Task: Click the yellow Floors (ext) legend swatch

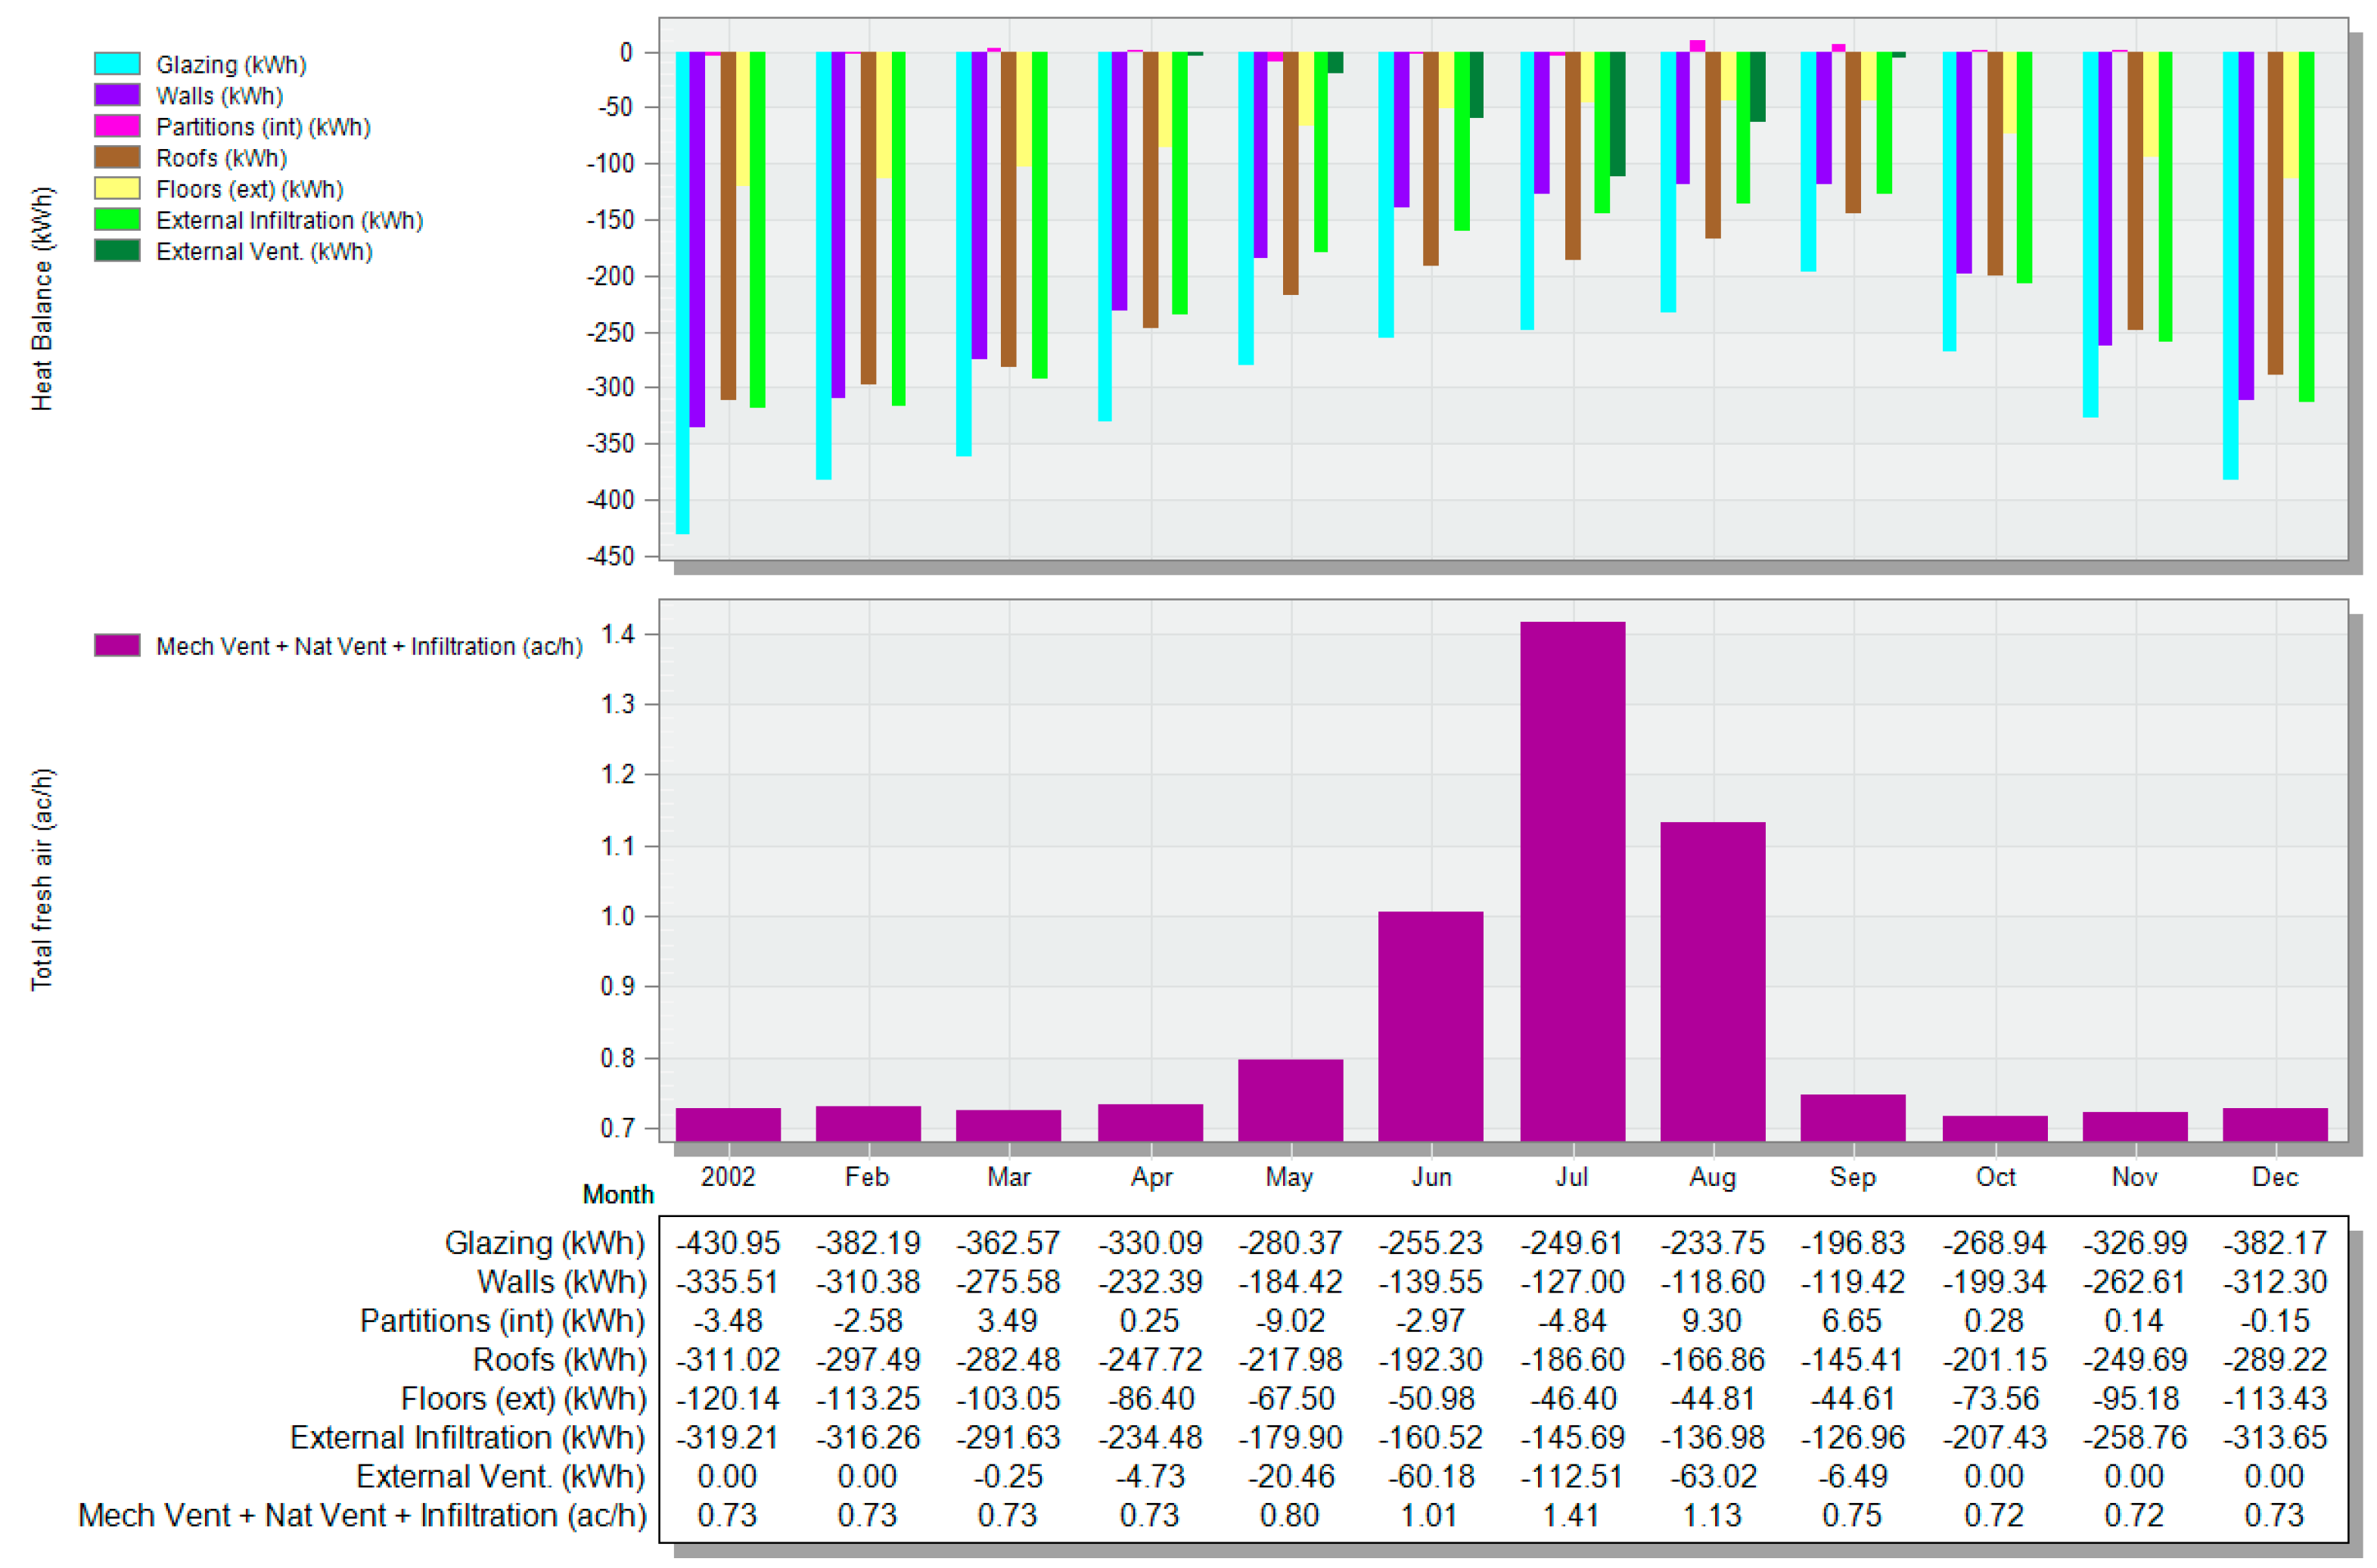Action: pos(117,188)
